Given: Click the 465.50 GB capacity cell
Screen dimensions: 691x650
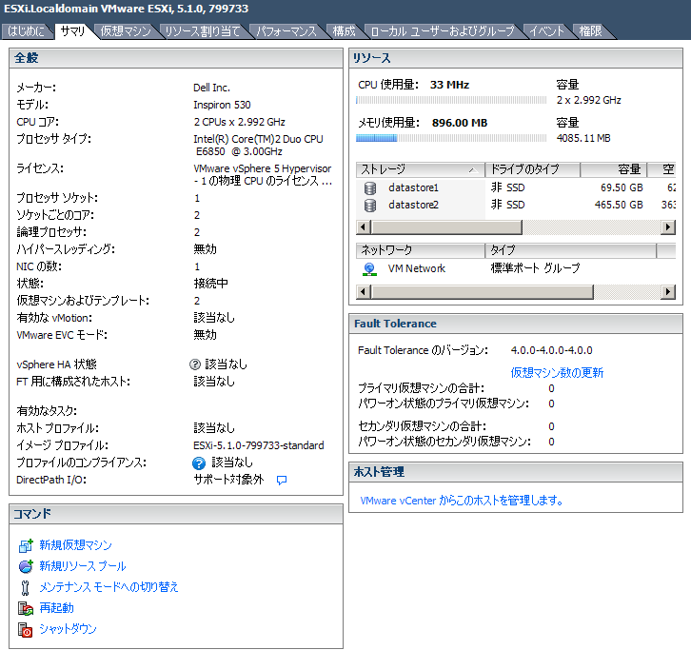Looking at the screenshot, I should coord(619,206).
